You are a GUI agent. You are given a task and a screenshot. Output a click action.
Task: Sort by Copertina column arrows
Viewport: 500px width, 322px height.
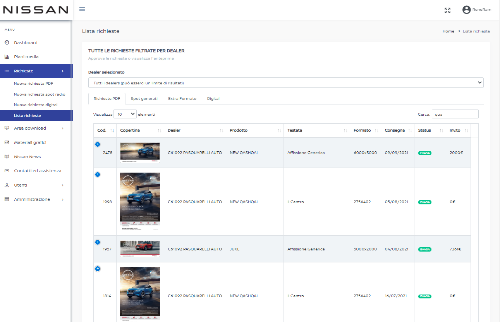(x=160, y=131)
